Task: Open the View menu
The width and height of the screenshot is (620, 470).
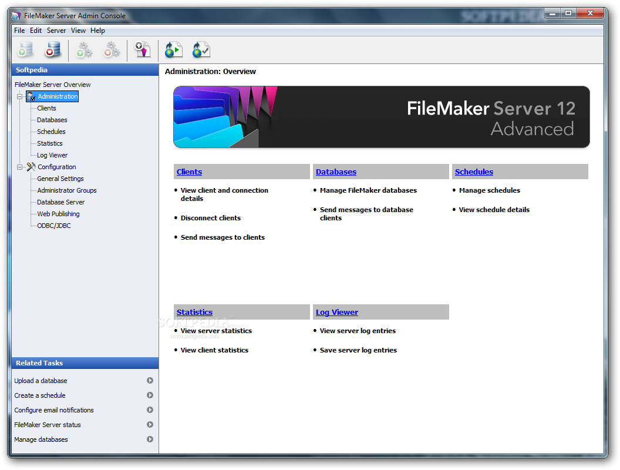Action: coord(78,31)
